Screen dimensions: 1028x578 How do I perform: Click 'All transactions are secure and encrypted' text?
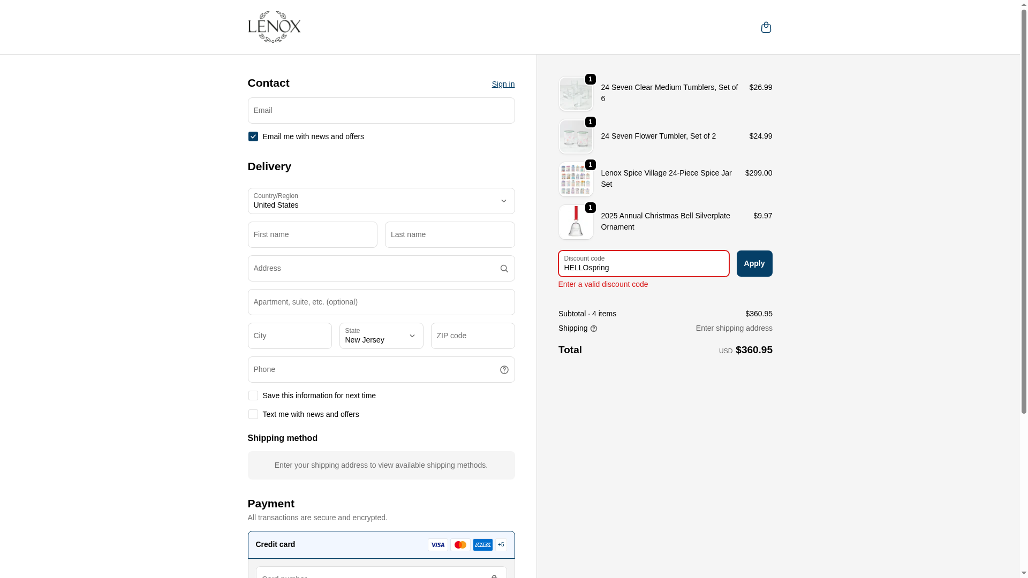[x=318, y=518]
